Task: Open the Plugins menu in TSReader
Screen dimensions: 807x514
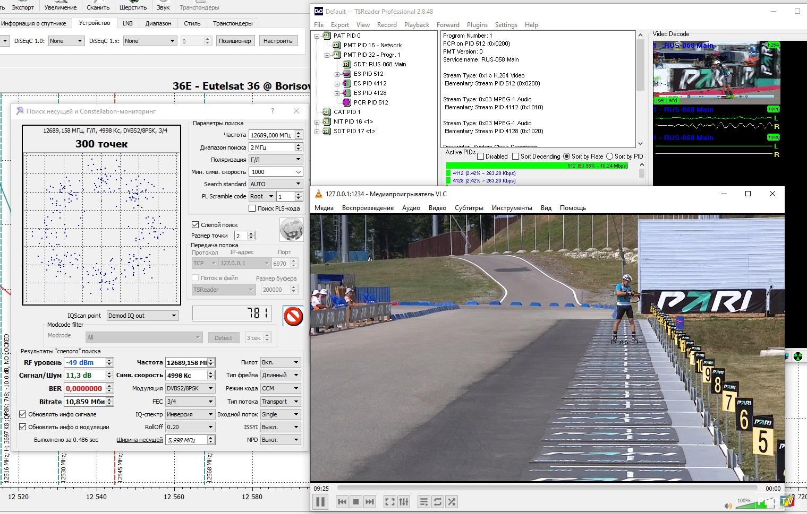Action: pos(477,25)
